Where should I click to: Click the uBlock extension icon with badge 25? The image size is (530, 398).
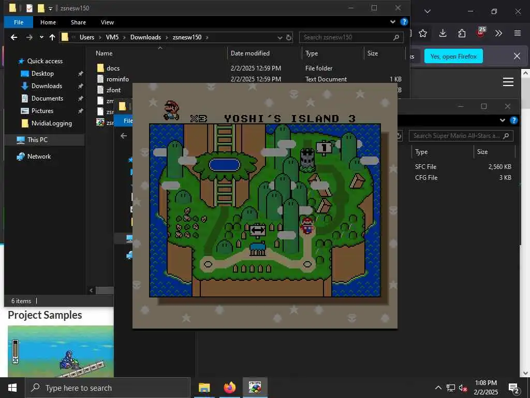(481, 33)
